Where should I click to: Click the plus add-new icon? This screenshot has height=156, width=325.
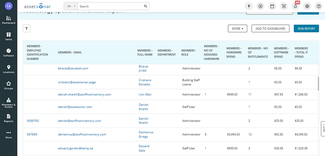[x=261, y=6]
